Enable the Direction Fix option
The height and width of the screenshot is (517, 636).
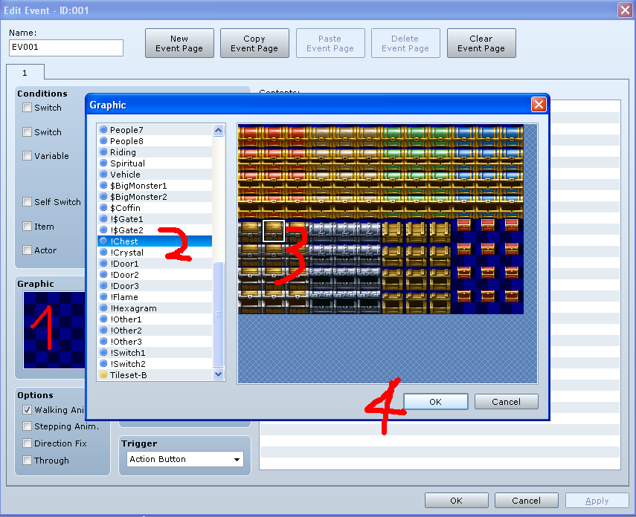coord(28,443)
